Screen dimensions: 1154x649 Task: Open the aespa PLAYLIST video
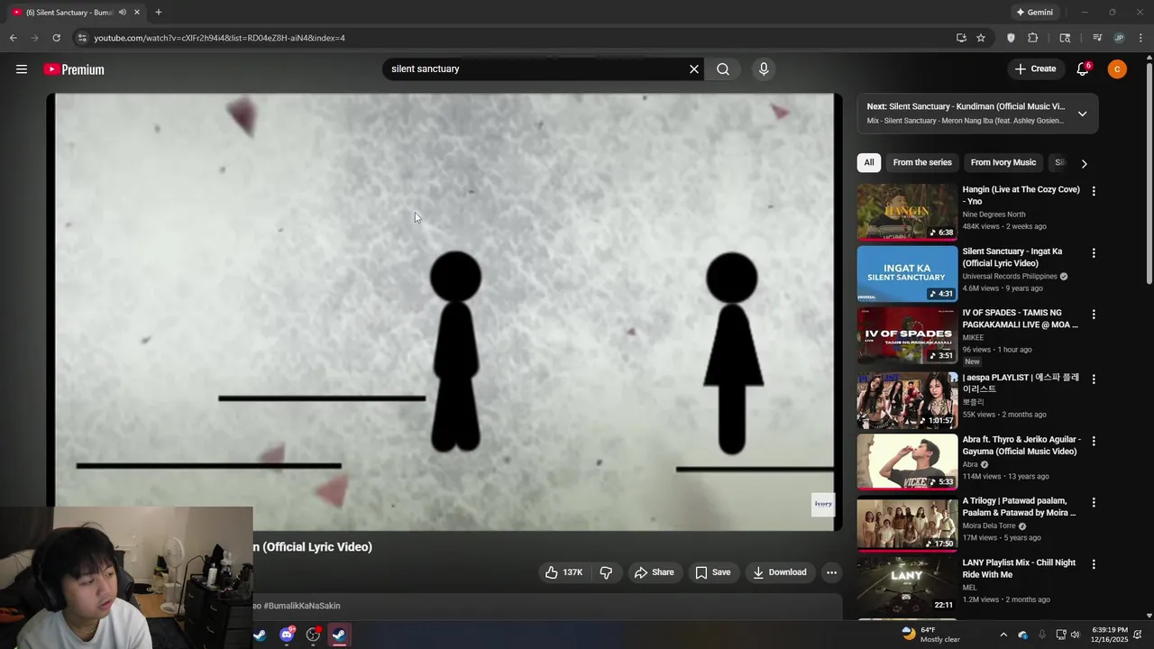[x=907, y=400]
